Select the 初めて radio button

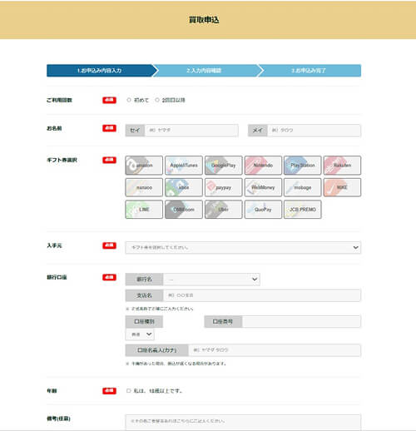point(129,100)
